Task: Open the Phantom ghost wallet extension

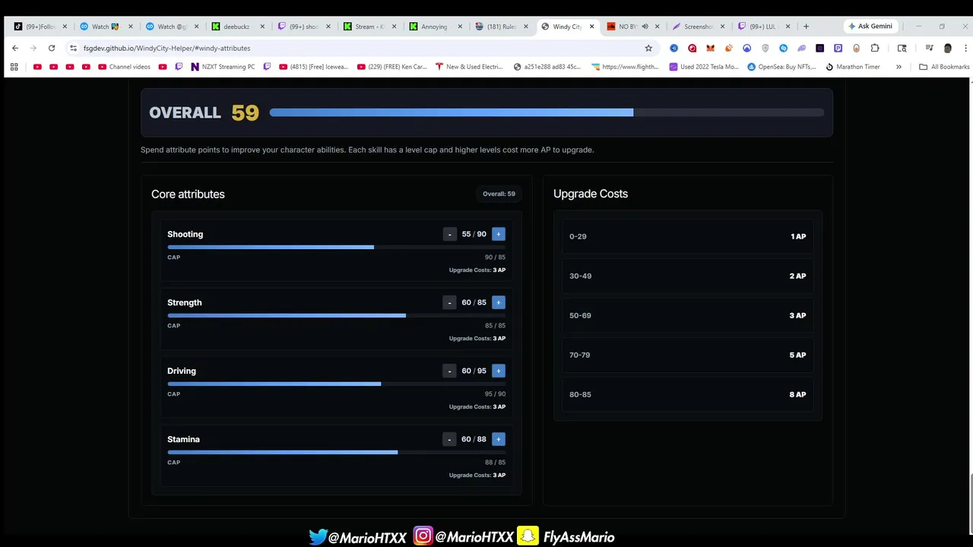Action: pos(801,48)
